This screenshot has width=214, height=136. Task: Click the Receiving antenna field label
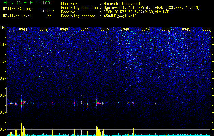tap(78, 16)
